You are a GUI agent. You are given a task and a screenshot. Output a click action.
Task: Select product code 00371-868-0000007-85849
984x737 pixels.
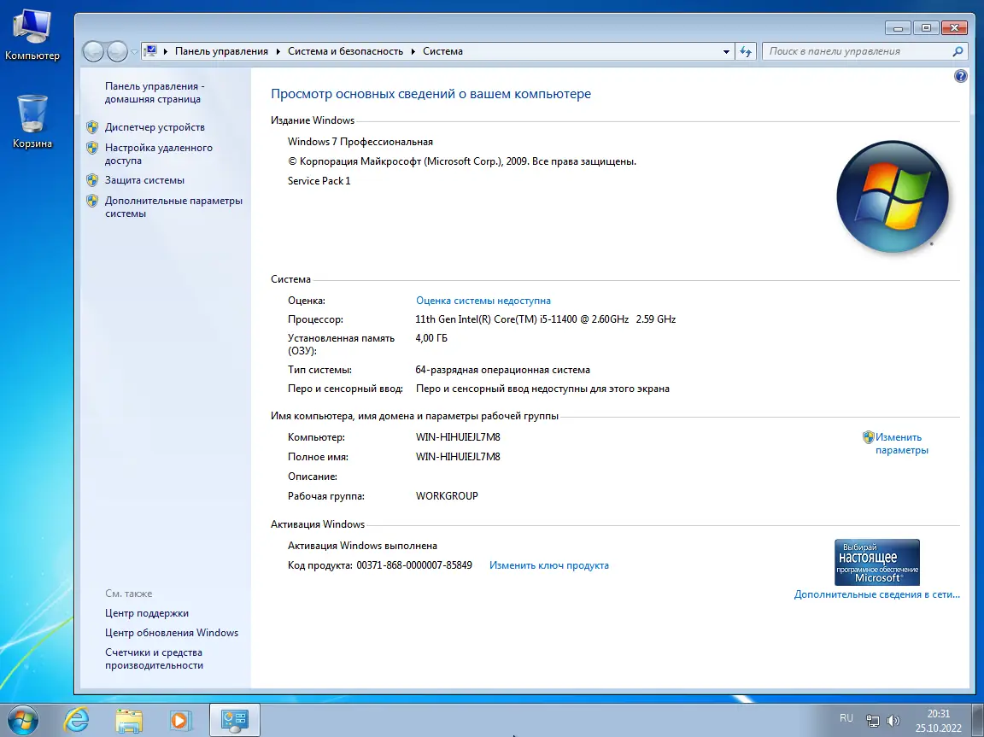[x=414, y=565]
